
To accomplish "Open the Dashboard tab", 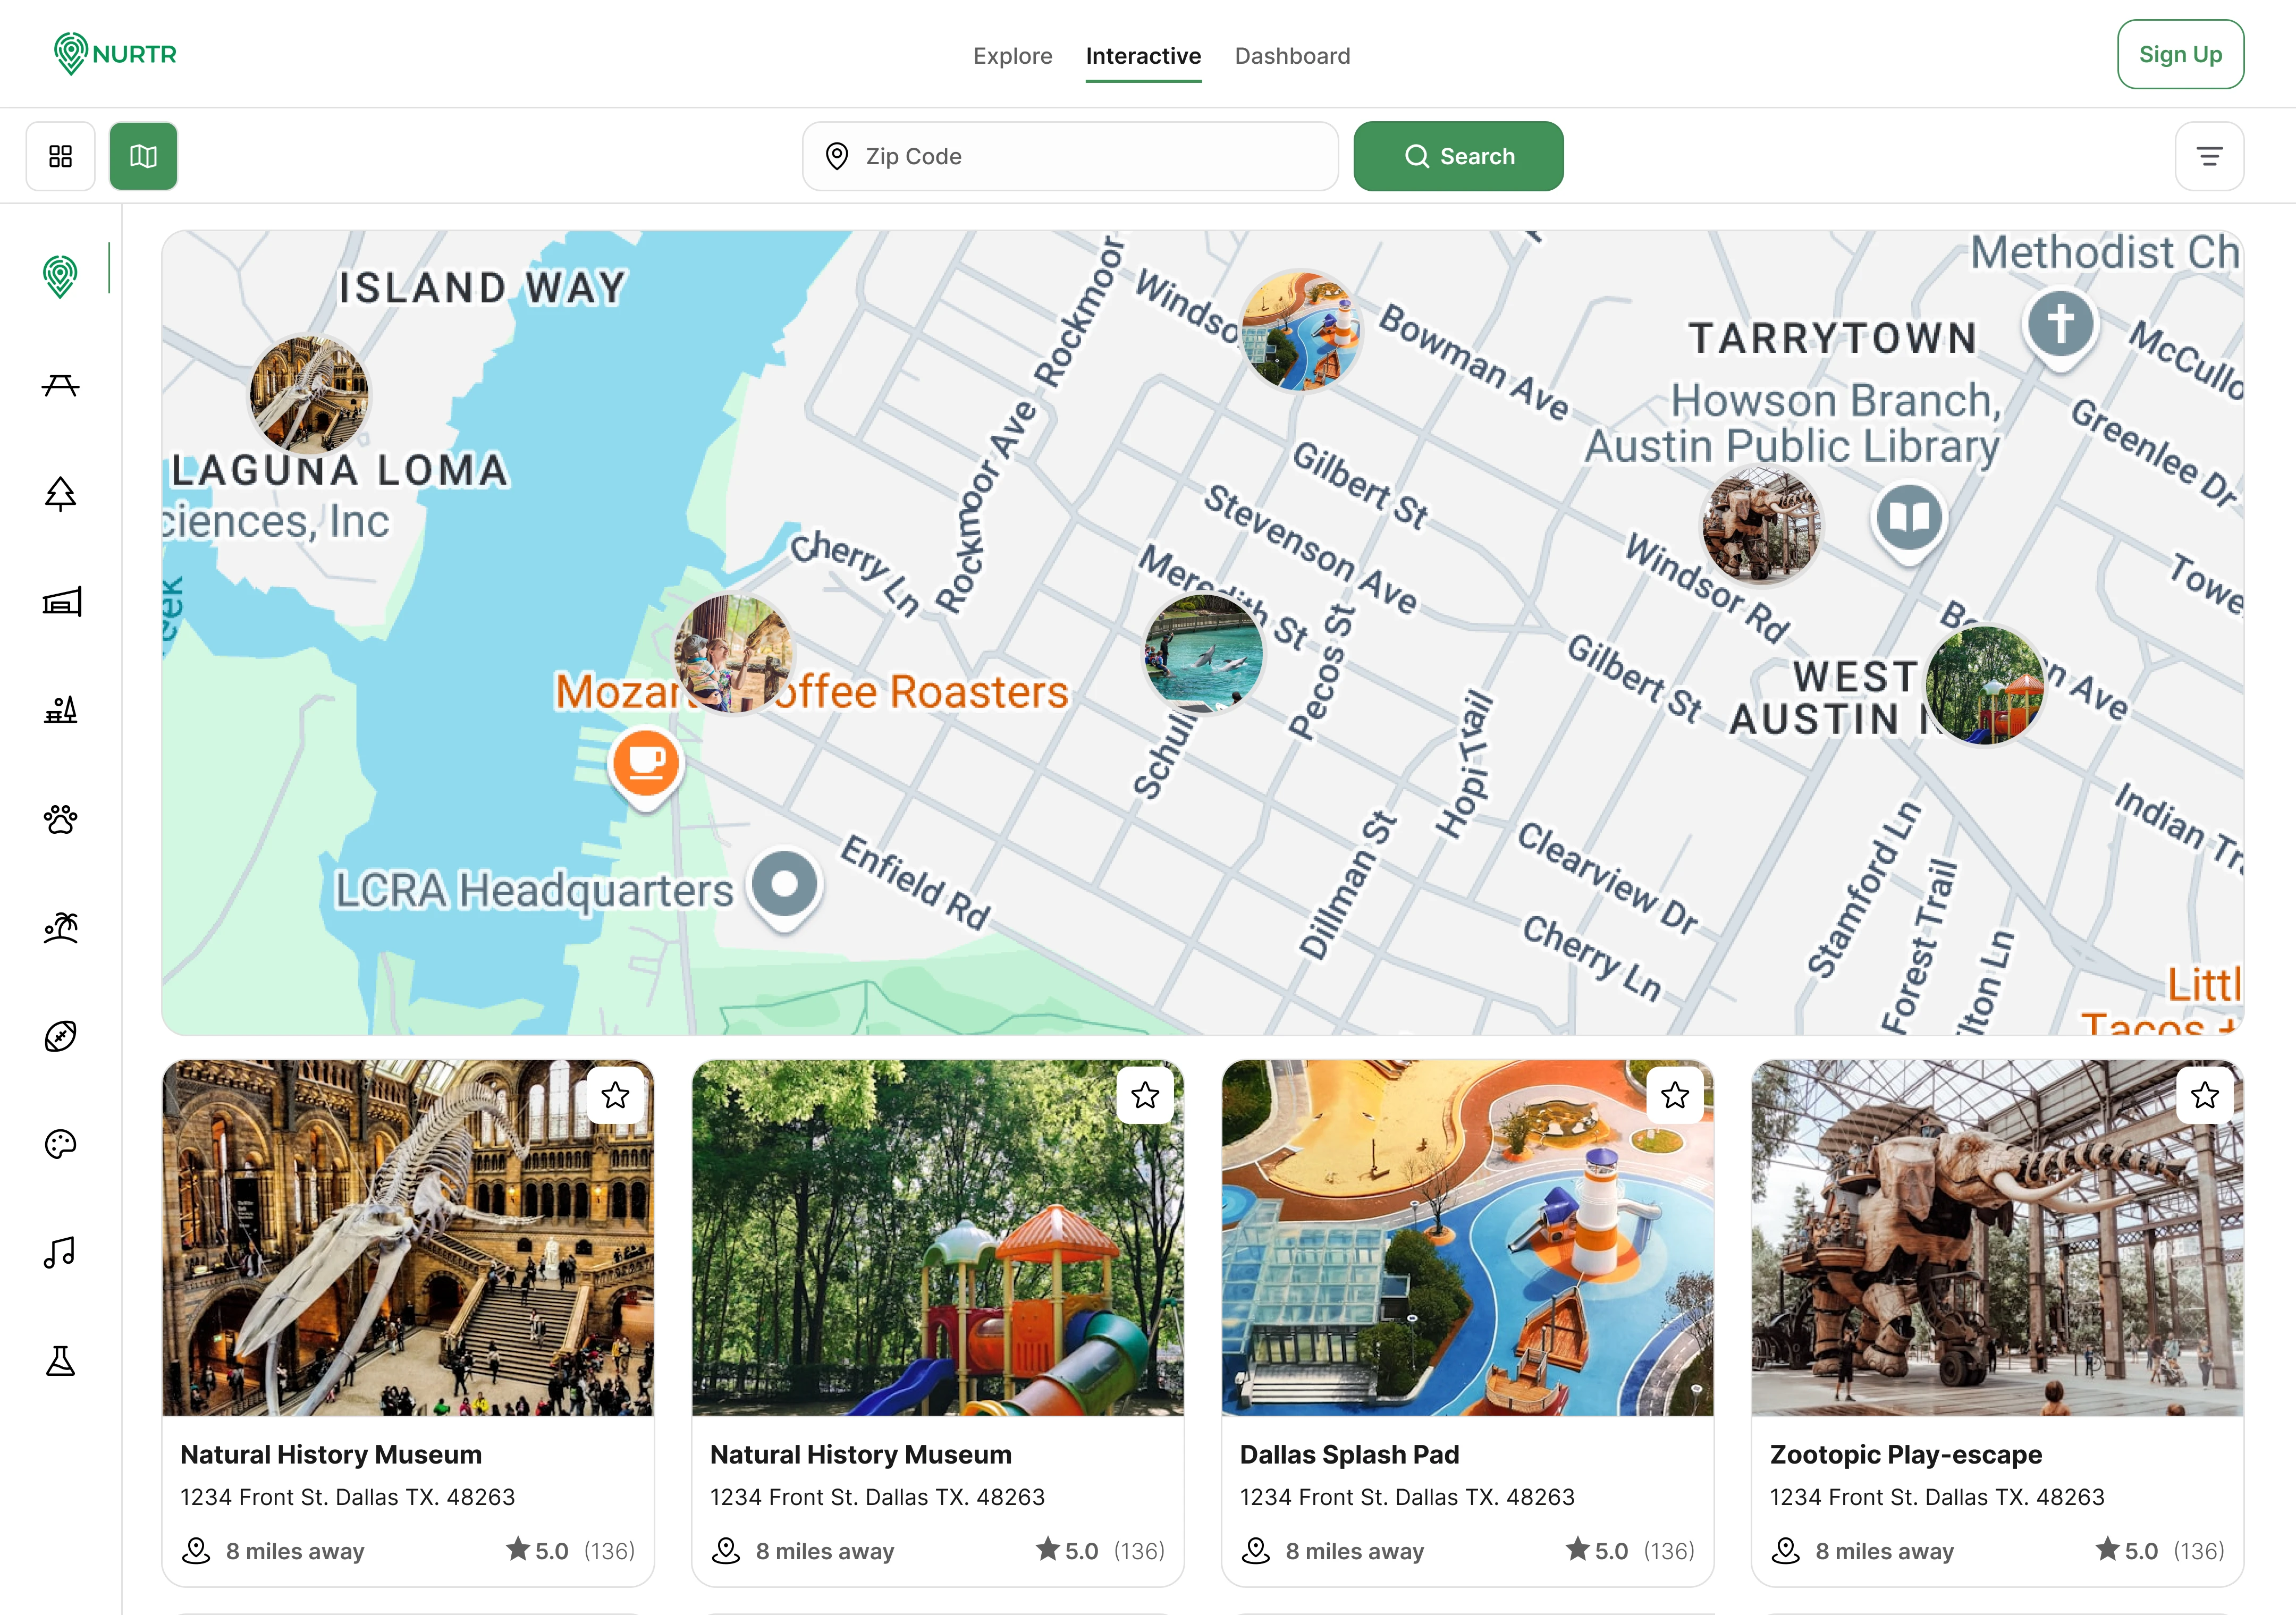I will (x=1292, y=56).
